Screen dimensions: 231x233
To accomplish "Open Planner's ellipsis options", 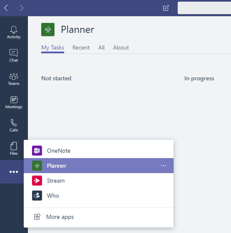I will (164, 166).
